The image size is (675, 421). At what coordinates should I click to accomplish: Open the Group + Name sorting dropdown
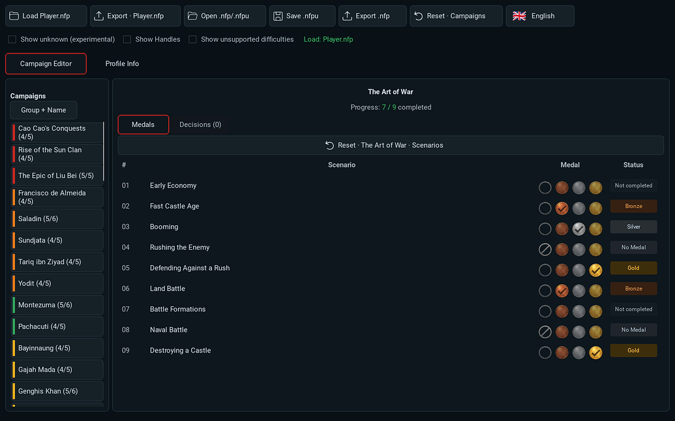44,110
